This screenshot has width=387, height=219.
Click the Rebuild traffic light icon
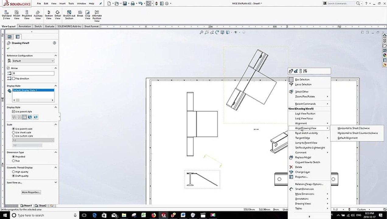[156, 3]
